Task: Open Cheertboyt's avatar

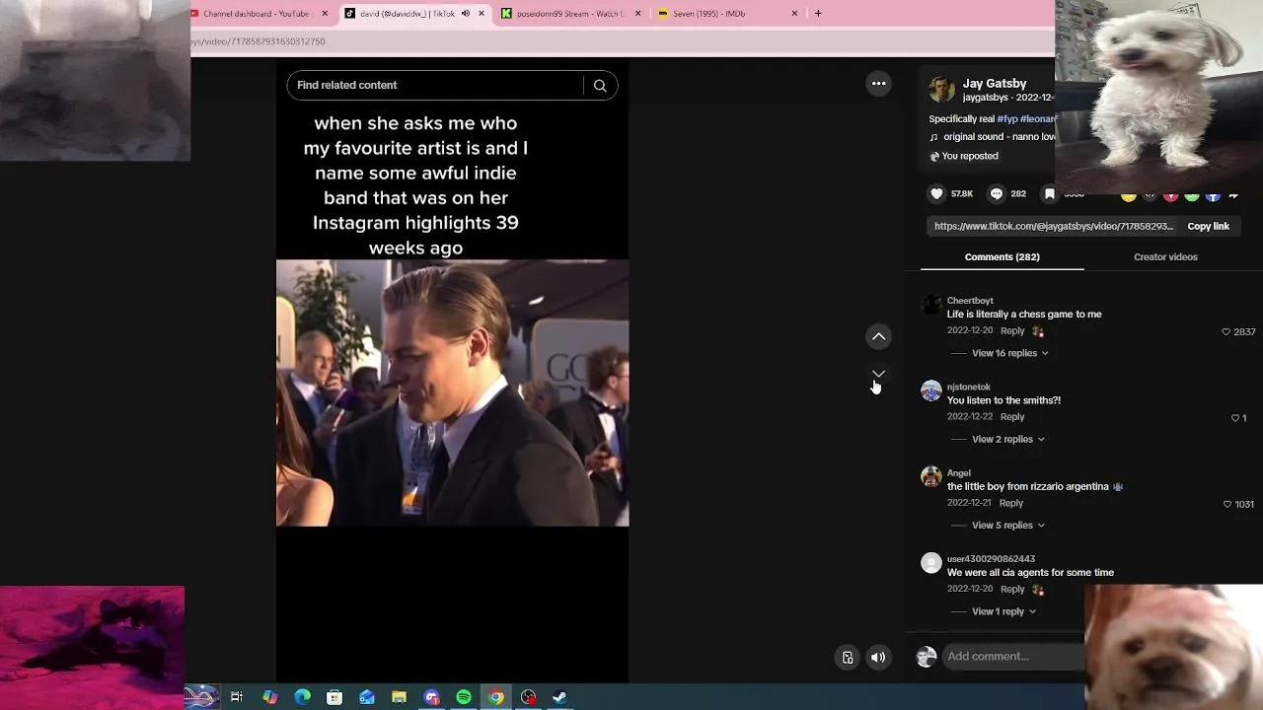Action: coord(931,305)
